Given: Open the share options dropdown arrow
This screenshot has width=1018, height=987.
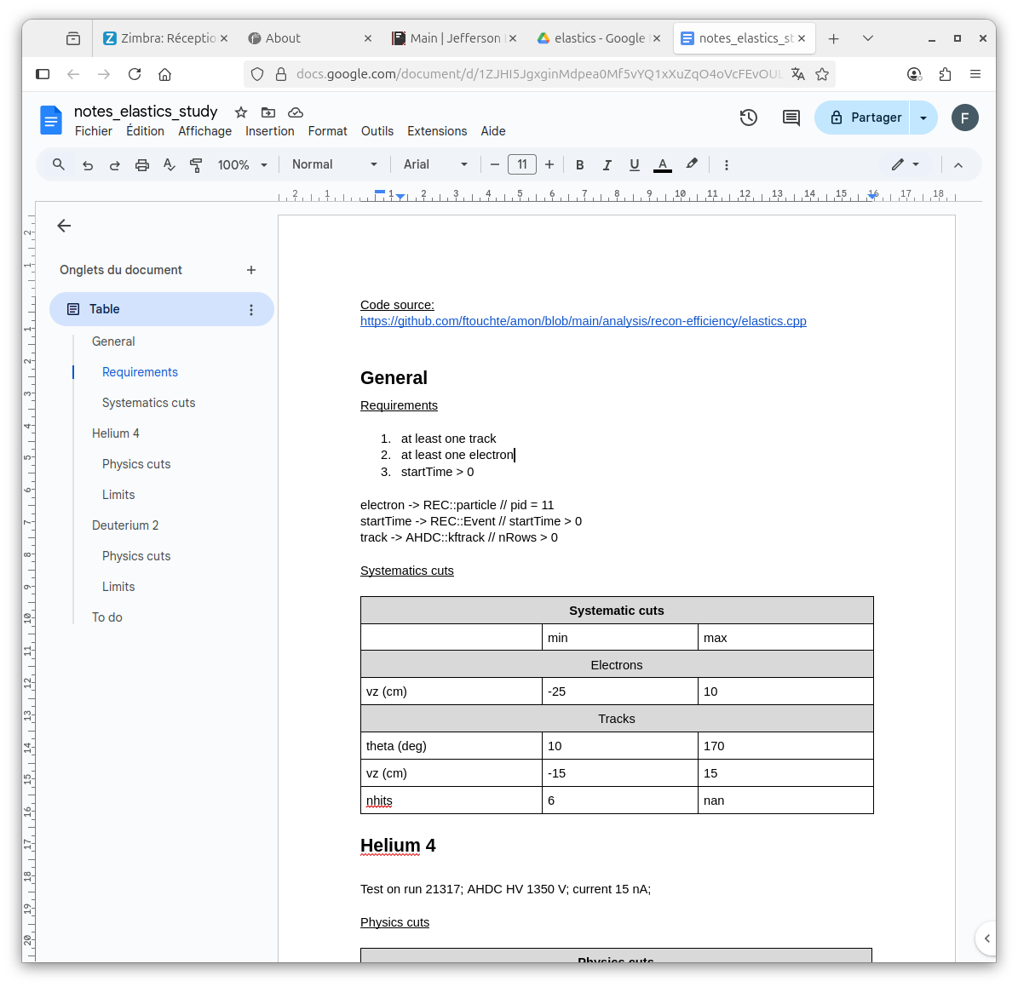Looking at the screenshot, I should [x=923, y=118].
